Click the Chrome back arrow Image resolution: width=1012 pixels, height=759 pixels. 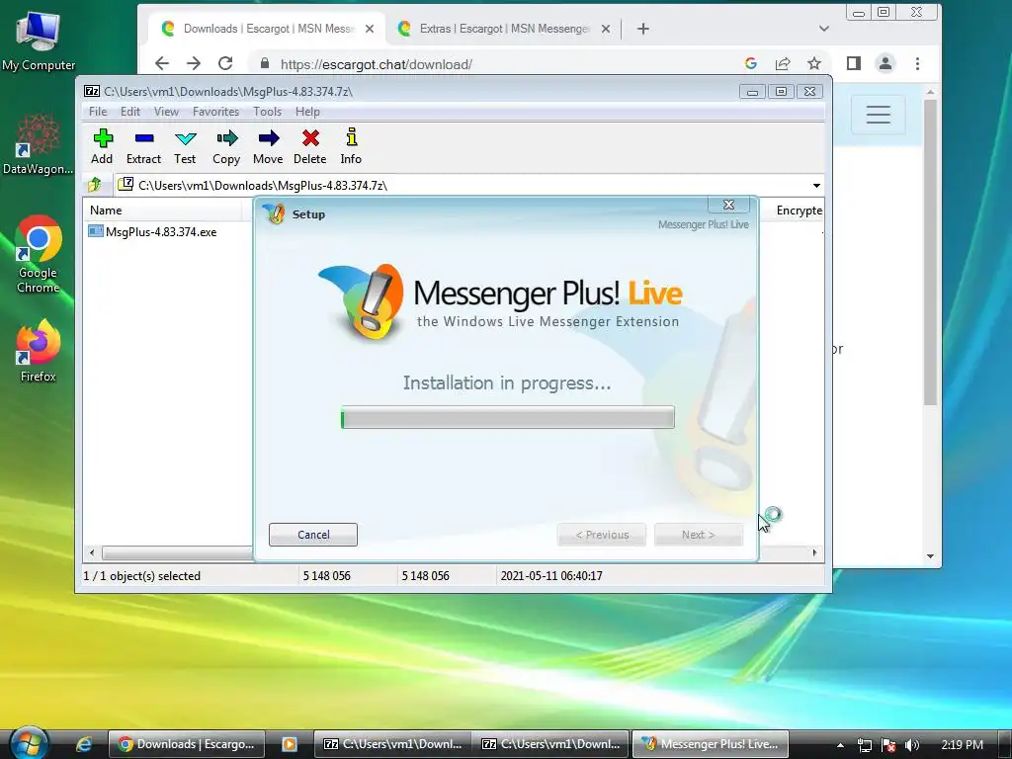162,63
